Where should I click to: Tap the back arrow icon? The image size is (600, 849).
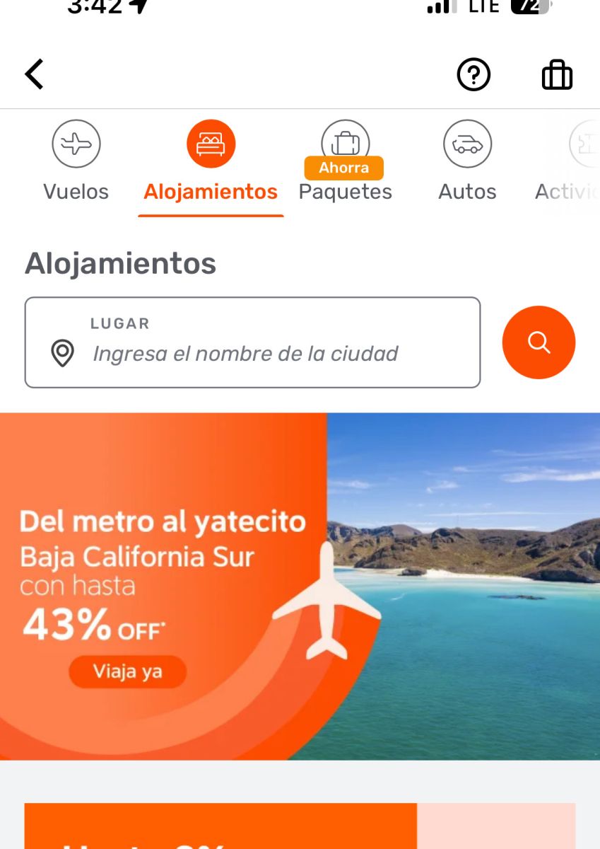coord(34,74)
